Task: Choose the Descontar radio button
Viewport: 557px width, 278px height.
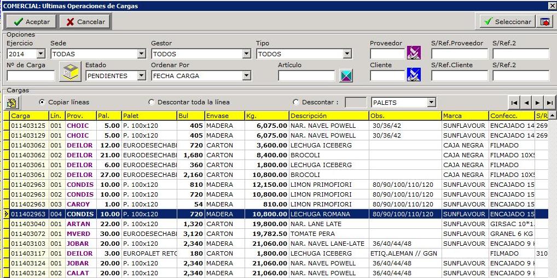Action: point(296,102)
